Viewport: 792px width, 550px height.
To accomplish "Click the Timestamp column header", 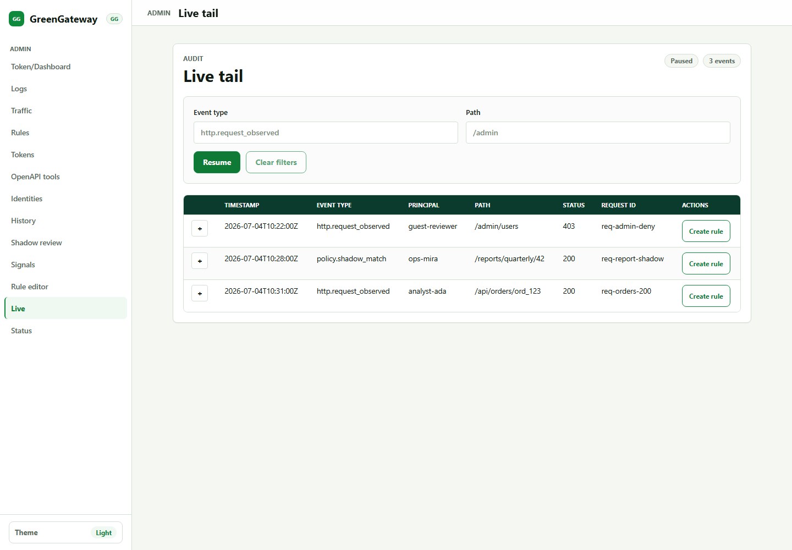I will (242, 205).
